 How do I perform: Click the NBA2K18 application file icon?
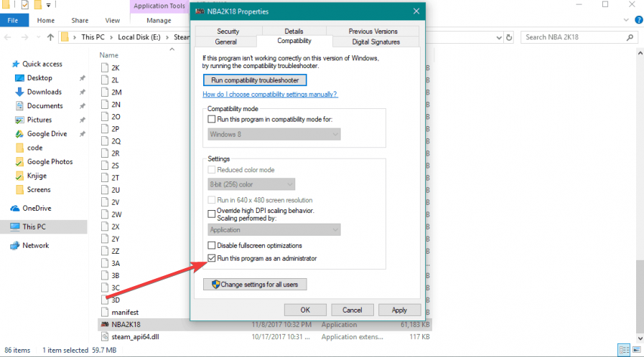[105, 324]
